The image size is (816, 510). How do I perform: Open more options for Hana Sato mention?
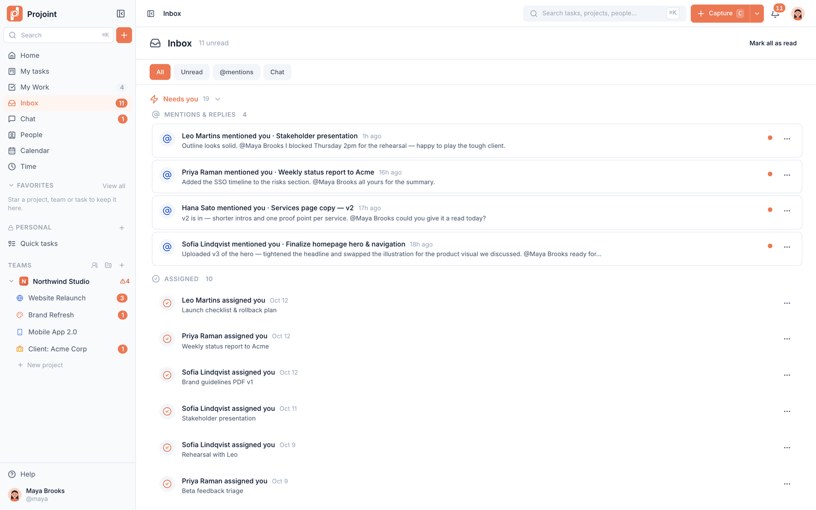(787, 211)
